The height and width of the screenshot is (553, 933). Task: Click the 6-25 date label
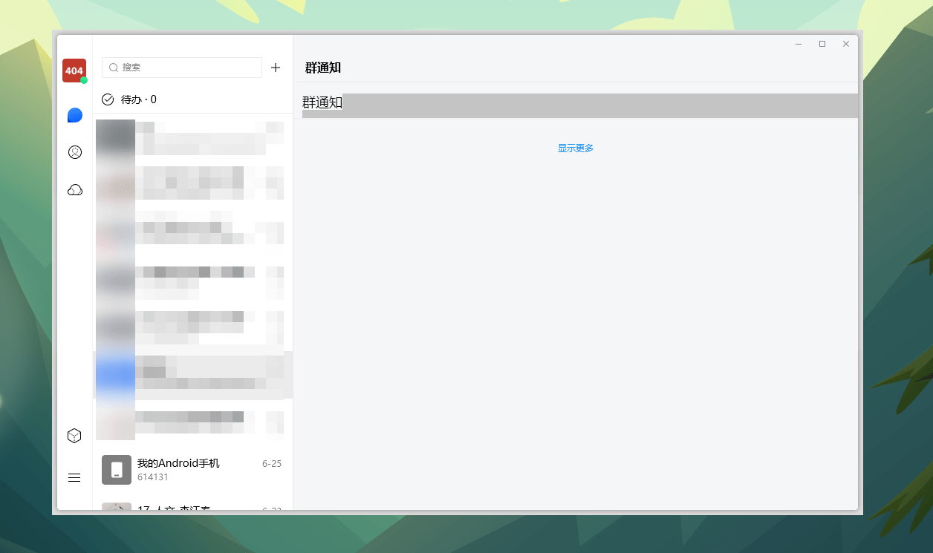pyautogui.click(x=272, y=464)
